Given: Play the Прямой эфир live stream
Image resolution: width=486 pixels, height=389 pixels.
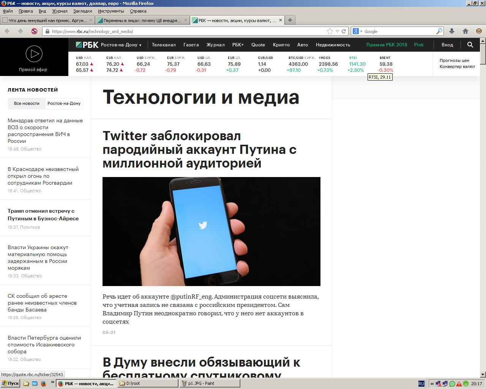Looking at the screenshot, I should (x=34, y=54).
